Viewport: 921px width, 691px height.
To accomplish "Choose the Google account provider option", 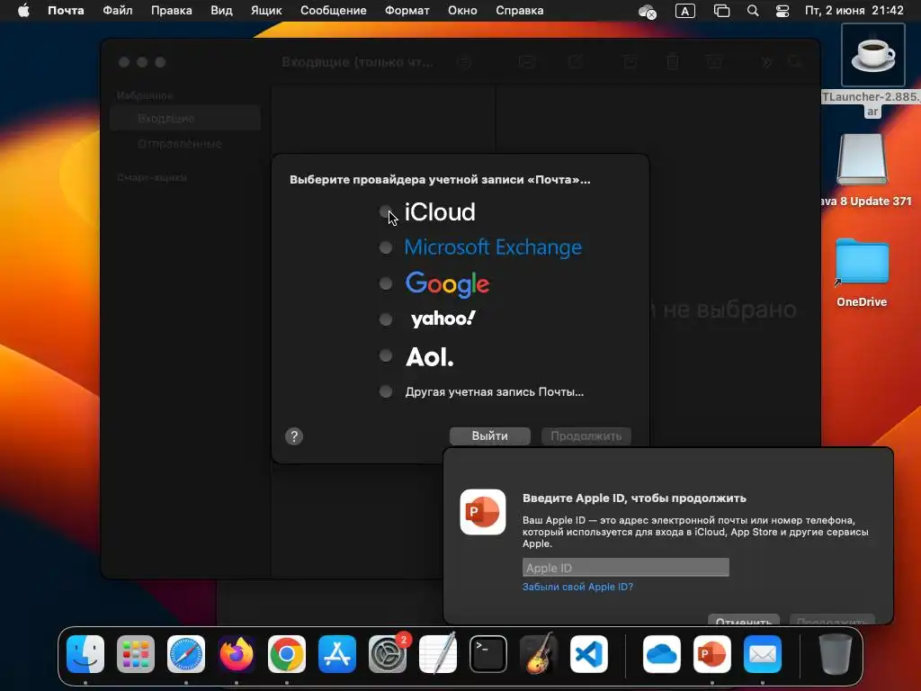I will 385,283.
